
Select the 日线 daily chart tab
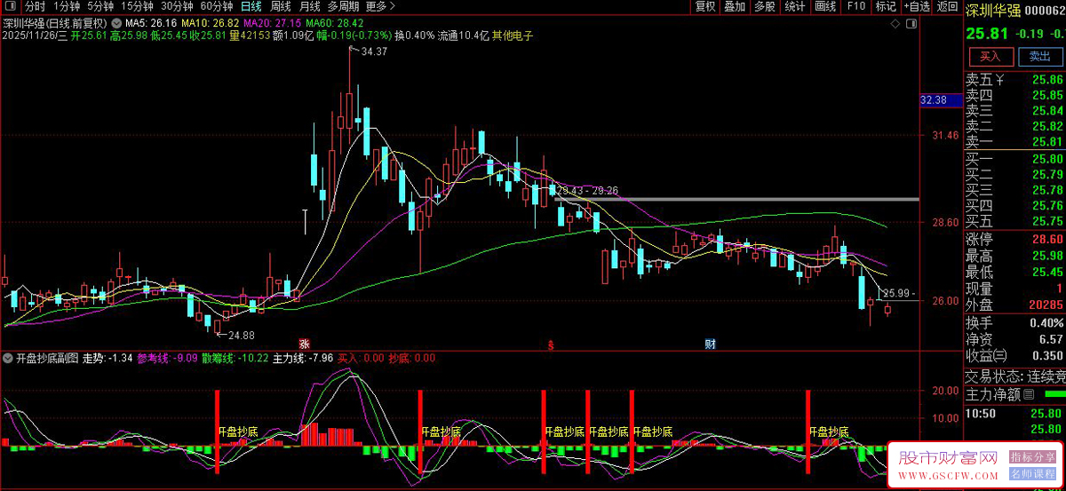pyautogui.click(x=251, y=6)
